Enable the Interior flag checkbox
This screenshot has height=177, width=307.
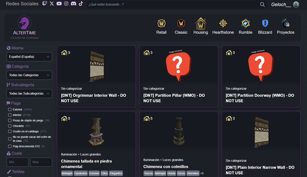click(x=10, y=115)
